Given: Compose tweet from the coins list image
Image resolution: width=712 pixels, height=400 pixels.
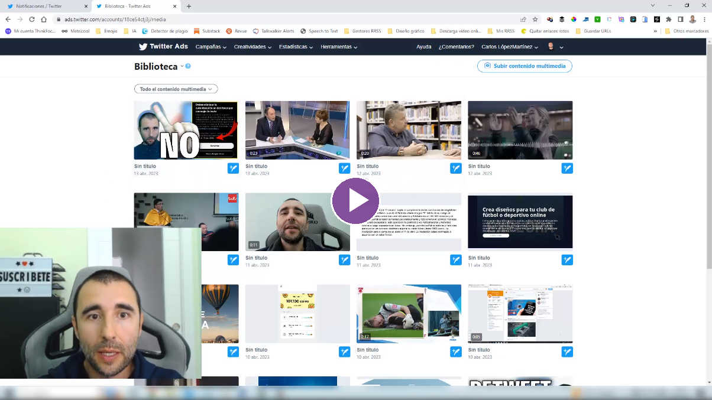Looking at the screenshot, I should 344,352.
